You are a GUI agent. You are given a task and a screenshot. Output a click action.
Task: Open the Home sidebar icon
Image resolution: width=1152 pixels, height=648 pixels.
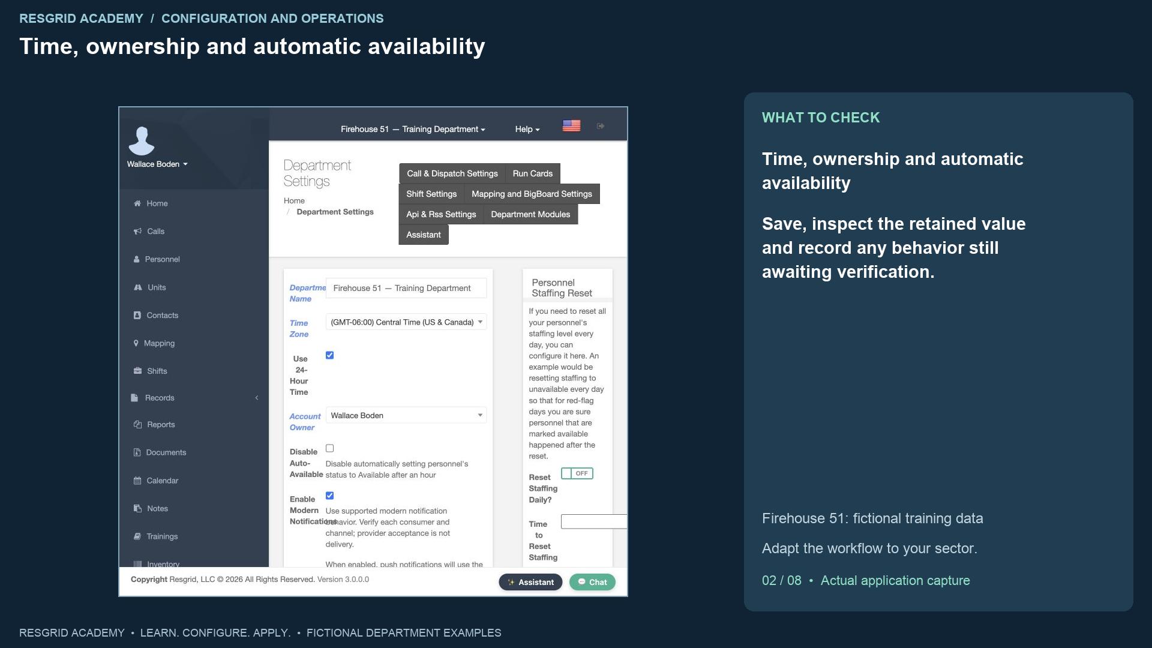(x=137, y=203)
